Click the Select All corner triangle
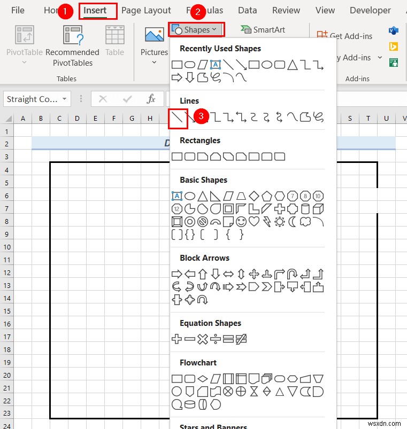The height and width of the screenshot is (429, 407). click(8, 119)
